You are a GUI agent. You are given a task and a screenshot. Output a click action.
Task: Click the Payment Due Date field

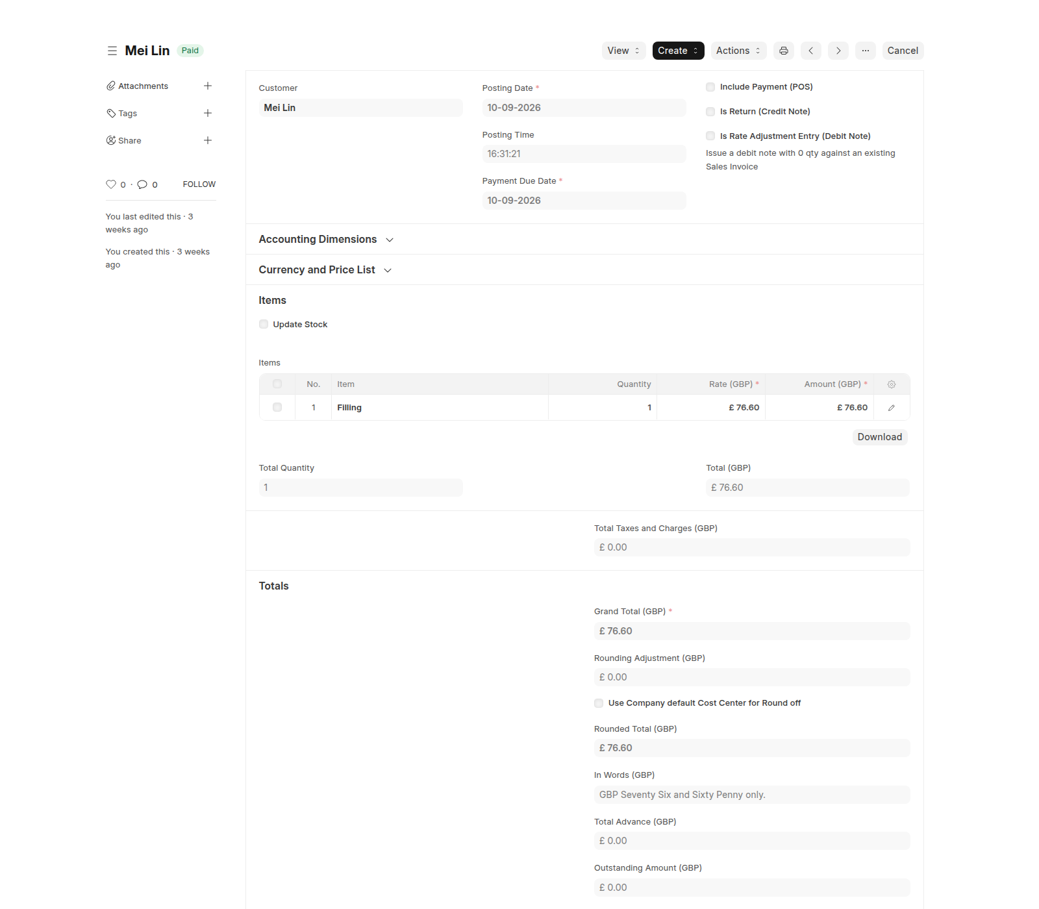tap(584, 201)
